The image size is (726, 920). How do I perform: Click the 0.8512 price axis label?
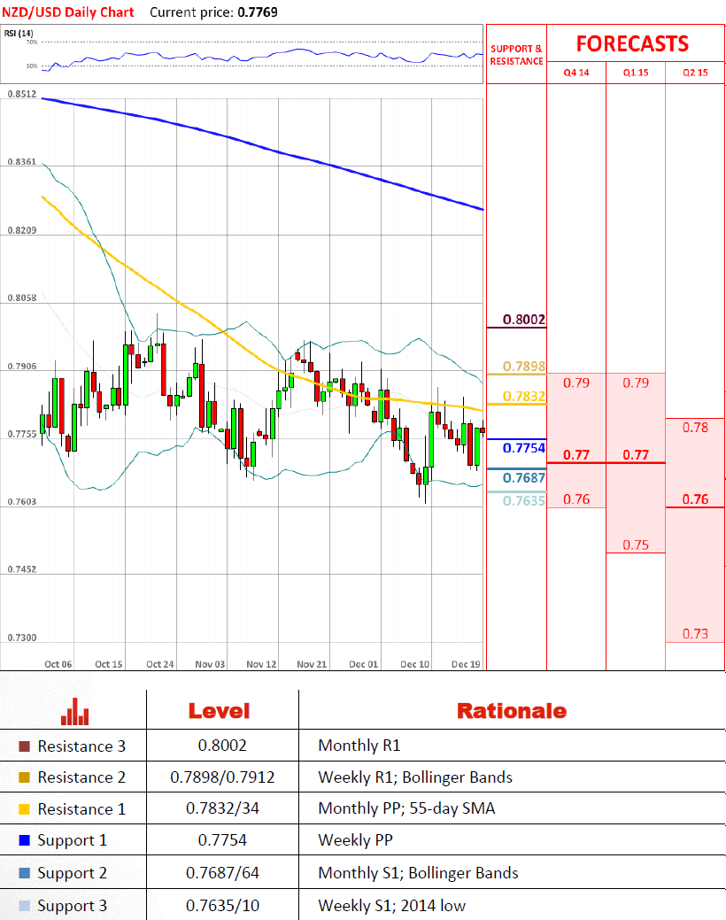[22, 94]
